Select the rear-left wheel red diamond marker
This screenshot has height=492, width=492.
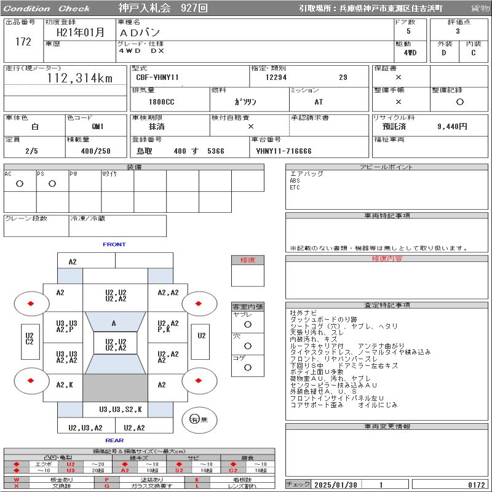pyautogui.click(x=31, y=380)
